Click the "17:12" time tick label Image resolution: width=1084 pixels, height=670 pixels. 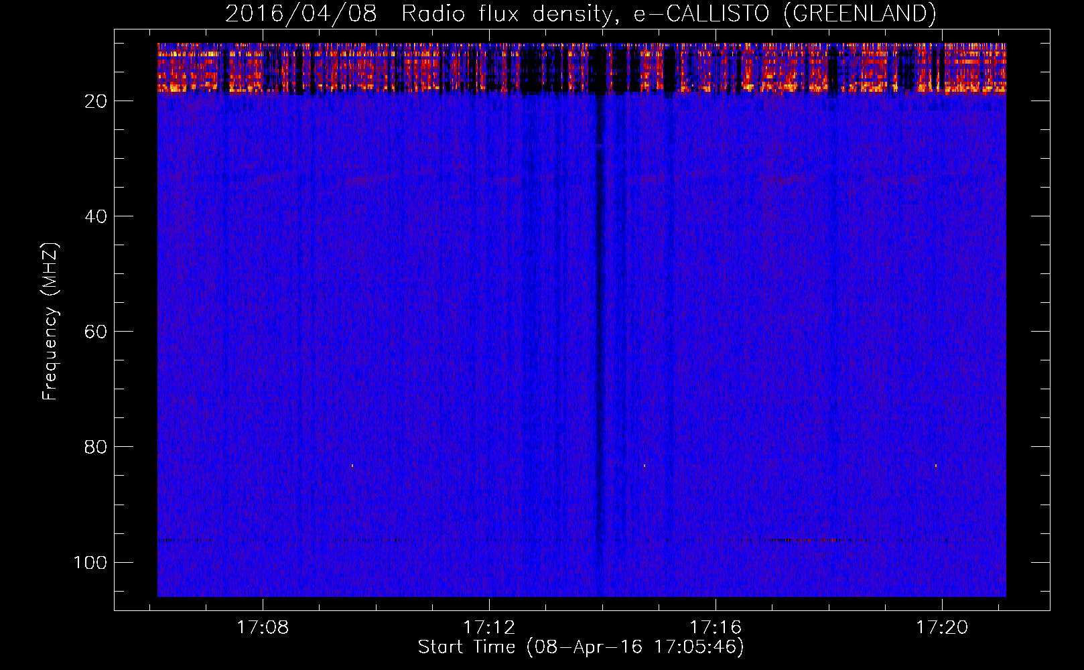pyautogui.click(x=489, y=627)
